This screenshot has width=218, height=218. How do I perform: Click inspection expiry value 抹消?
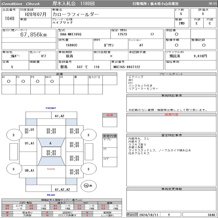[69, 56]
